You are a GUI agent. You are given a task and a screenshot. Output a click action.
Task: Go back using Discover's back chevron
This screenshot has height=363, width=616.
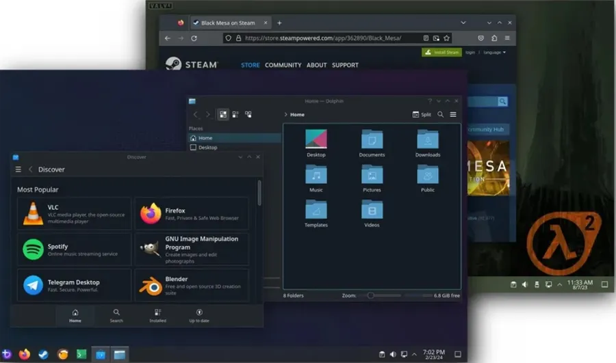pos(30,169)
